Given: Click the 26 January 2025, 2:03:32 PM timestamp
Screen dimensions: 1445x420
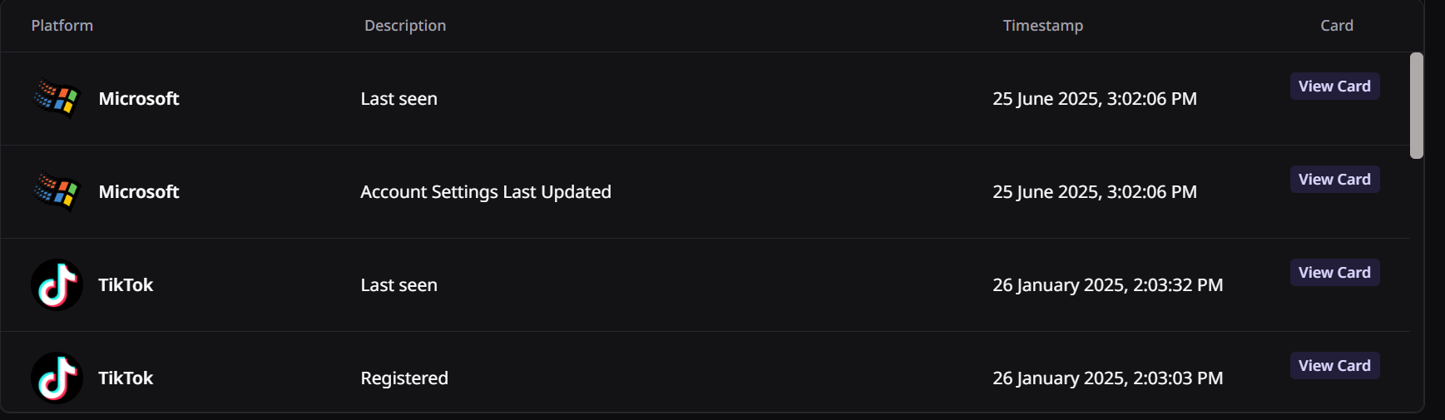Looking at the screenshot, I should tap(1107, 285).
